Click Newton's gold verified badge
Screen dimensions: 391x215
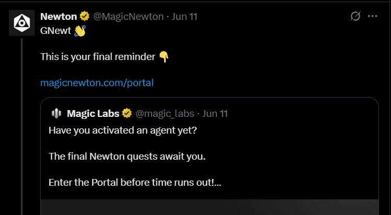pos(85,17)
